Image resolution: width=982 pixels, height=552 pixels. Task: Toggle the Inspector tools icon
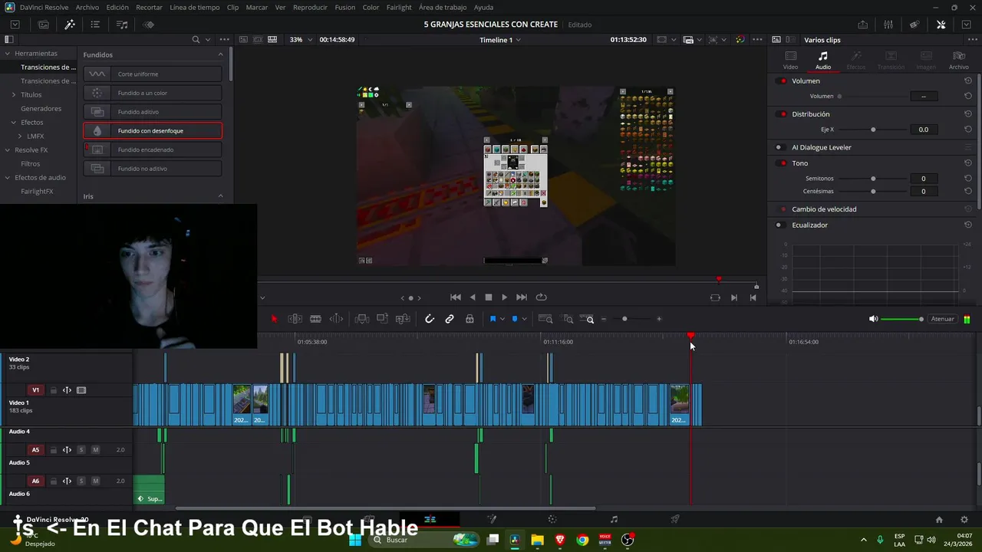tap(941, 25)
